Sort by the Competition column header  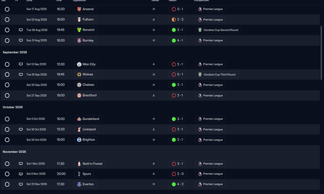point(201,1)
